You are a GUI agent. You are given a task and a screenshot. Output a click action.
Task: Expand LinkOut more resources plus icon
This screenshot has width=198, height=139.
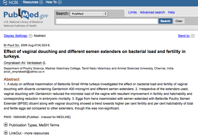pos(6,133)
